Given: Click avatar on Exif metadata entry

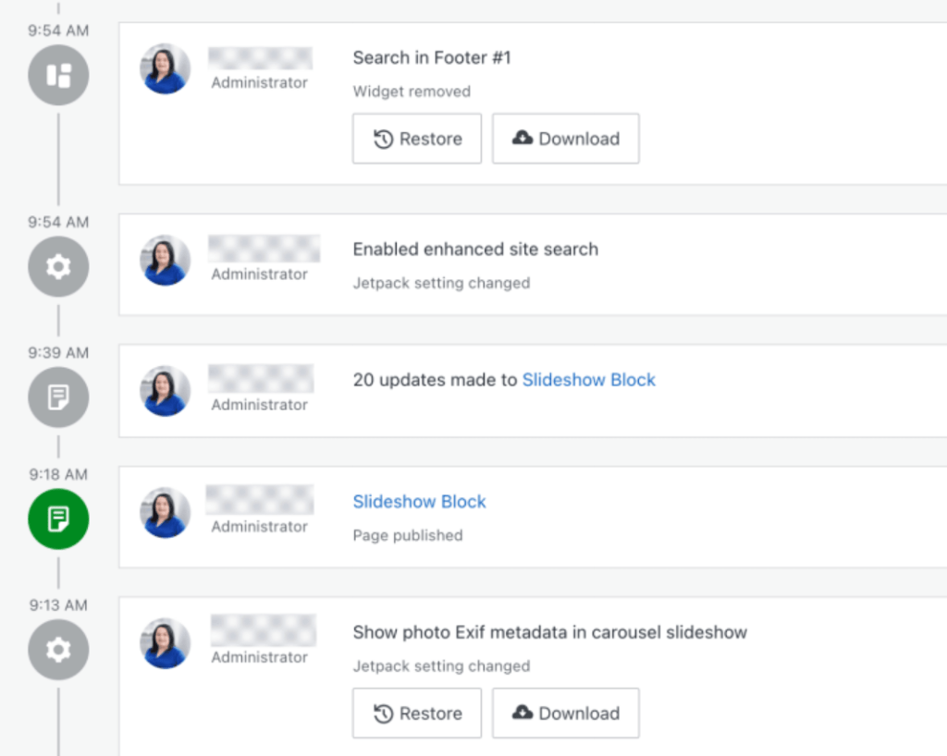Looking at the screenshot, I should pos(166,643).
